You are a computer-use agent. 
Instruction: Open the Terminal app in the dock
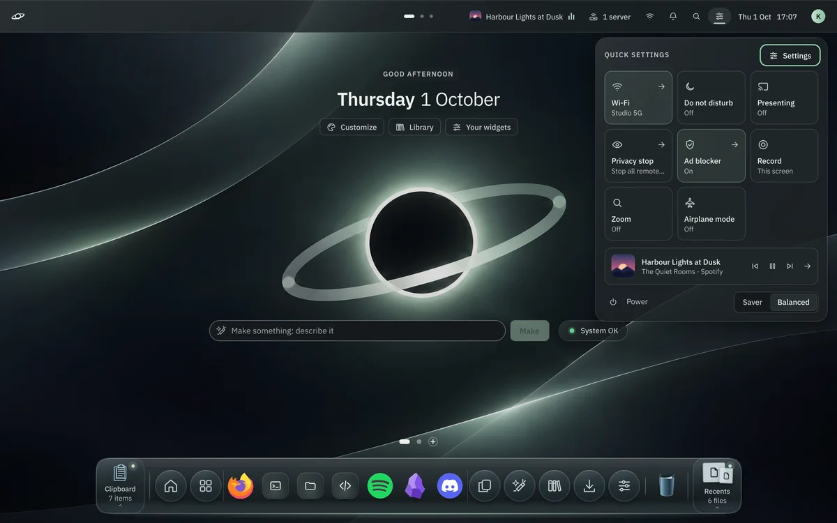pos(276,486)
